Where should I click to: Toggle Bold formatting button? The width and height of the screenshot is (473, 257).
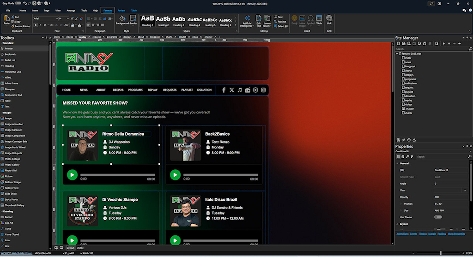click(x=36, y=25)
